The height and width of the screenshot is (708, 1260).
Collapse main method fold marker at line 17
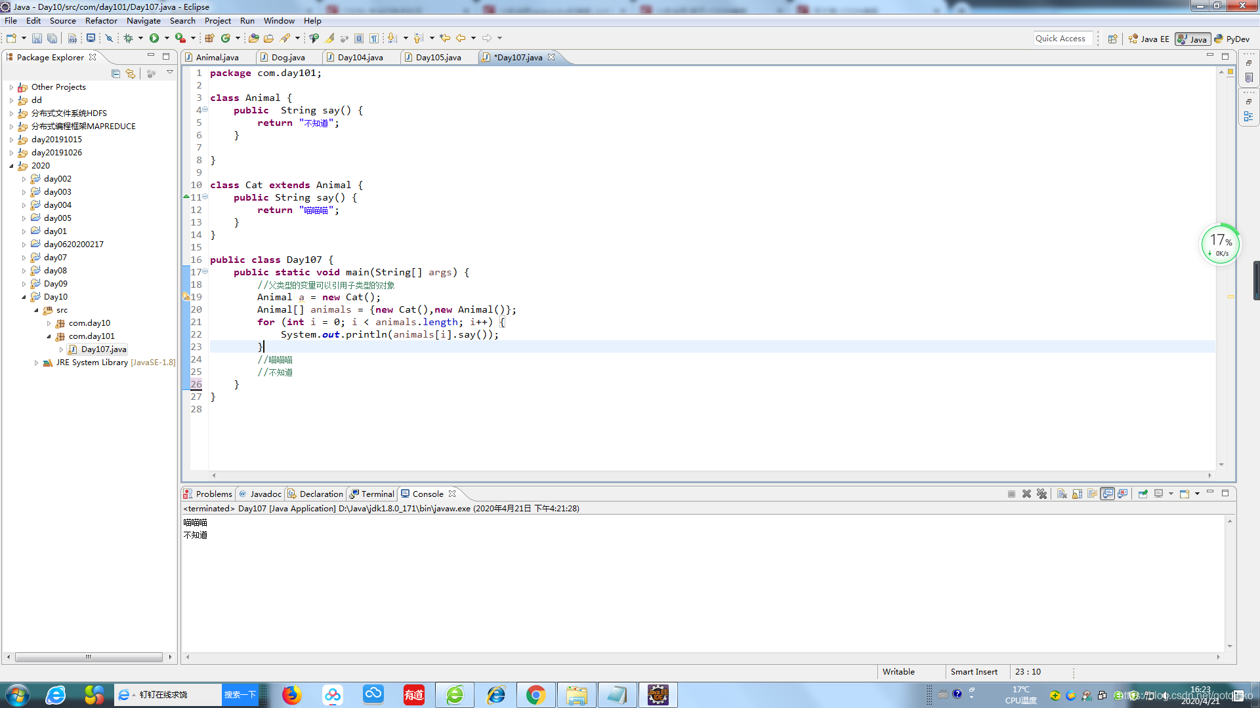tap(205, 271)
